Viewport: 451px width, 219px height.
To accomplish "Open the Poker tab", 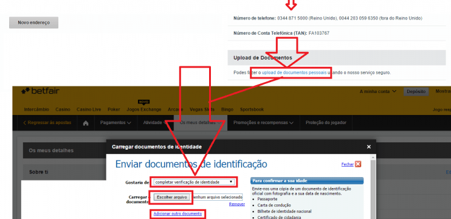I will coord(114,109).
